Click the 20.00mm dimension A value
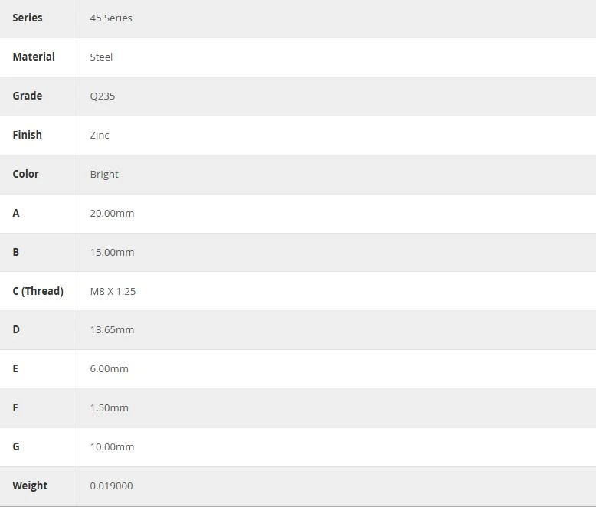Image resolution: width=596 pixels, height=507 pixels. [x=112, y=213]
